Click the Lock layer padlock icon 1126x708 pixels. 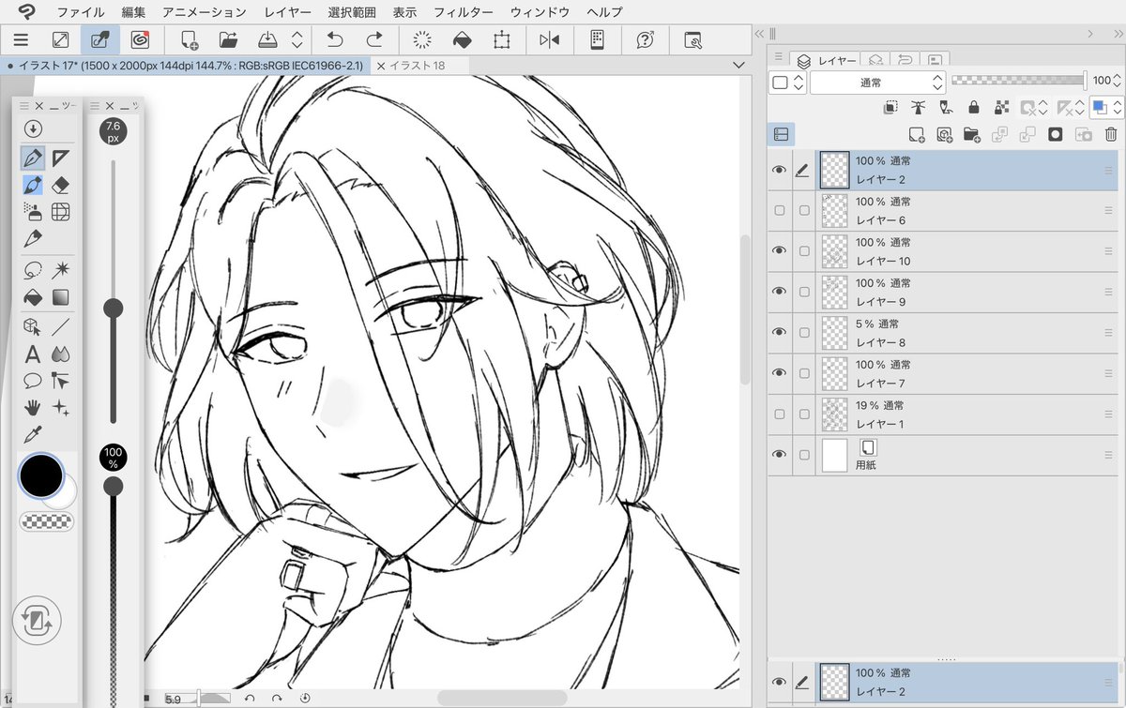(974, 108)
